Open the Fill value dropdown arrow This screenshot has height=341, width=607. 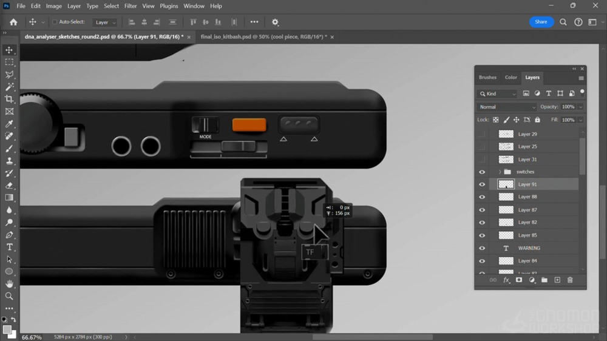tap(580, 120)
